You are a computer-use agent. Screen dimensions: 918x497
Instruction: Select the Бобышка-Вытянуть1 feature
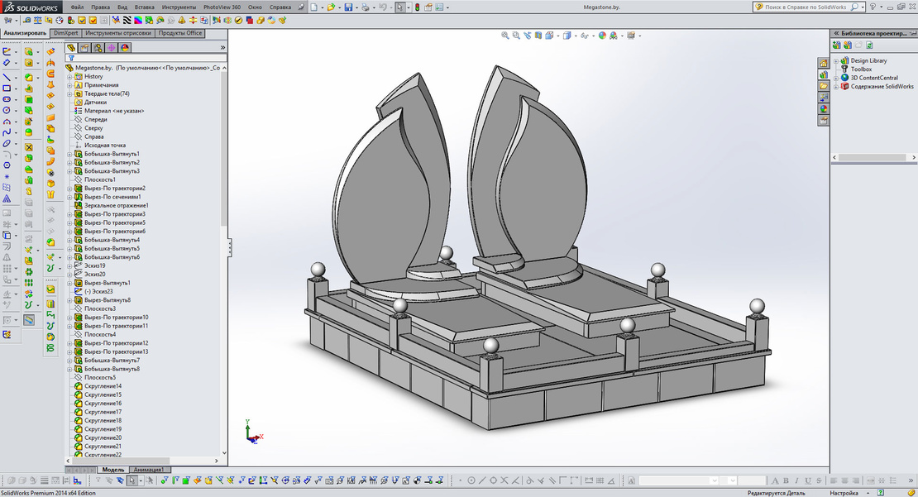(x=112, y=154)
